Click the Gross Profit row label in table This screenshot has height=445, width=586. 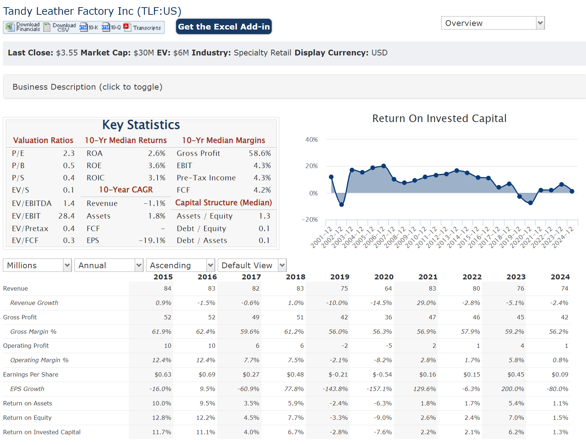click(x=20, y=317)
